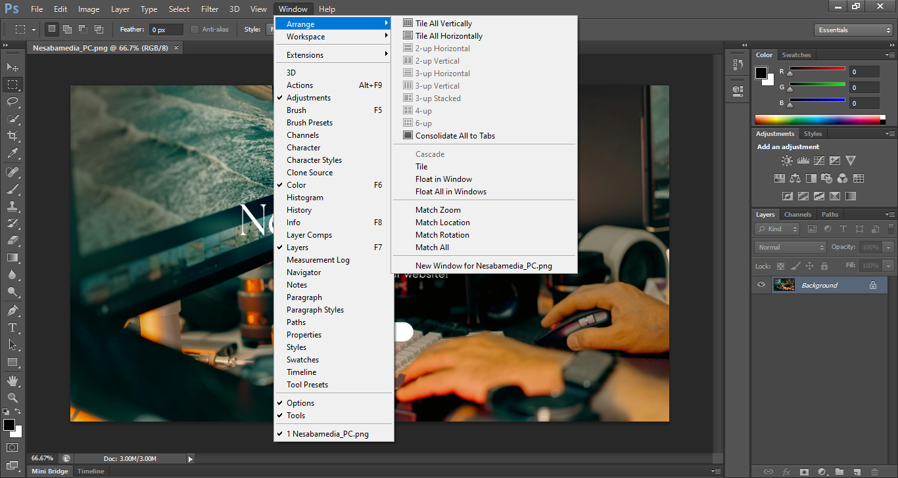Open the Essentials workspace dropdown
Image resolution: width=898 pixels, height=478 pixels.
853,30
